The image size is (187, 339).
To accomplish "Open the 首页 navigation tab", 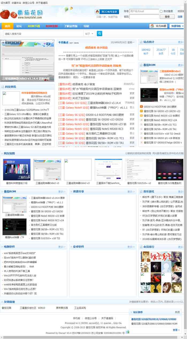I will pyautogui.click(x=7, y=26).
